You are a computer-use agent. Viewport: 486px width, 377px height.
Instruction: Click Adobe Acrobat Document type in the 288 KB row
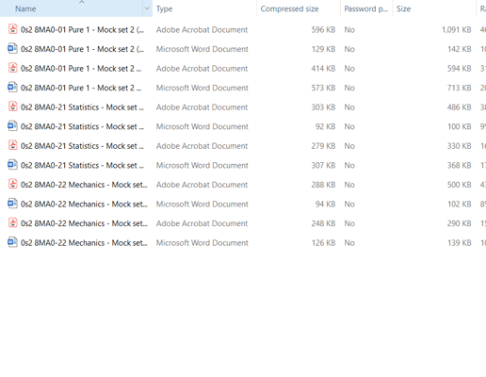click(202, 185)
